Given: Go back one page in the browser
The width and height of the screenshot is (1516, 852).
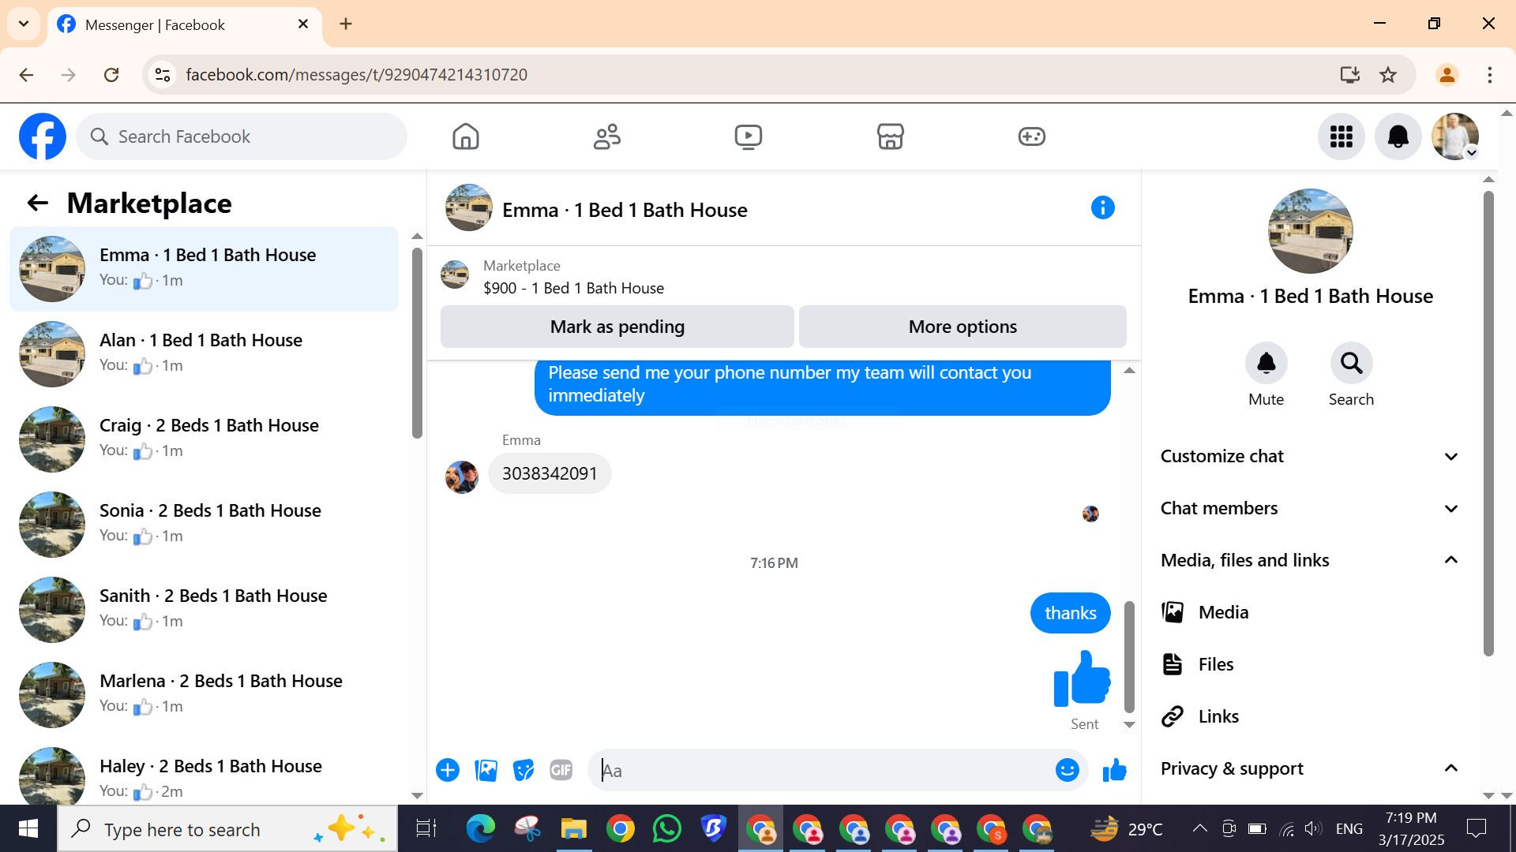Looking at the screenshot, I should [26, 75].
